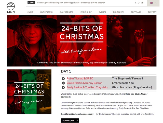Show next announcement with right arrow
The width and height of the screenshot is (163, 123).
[139, 3]
